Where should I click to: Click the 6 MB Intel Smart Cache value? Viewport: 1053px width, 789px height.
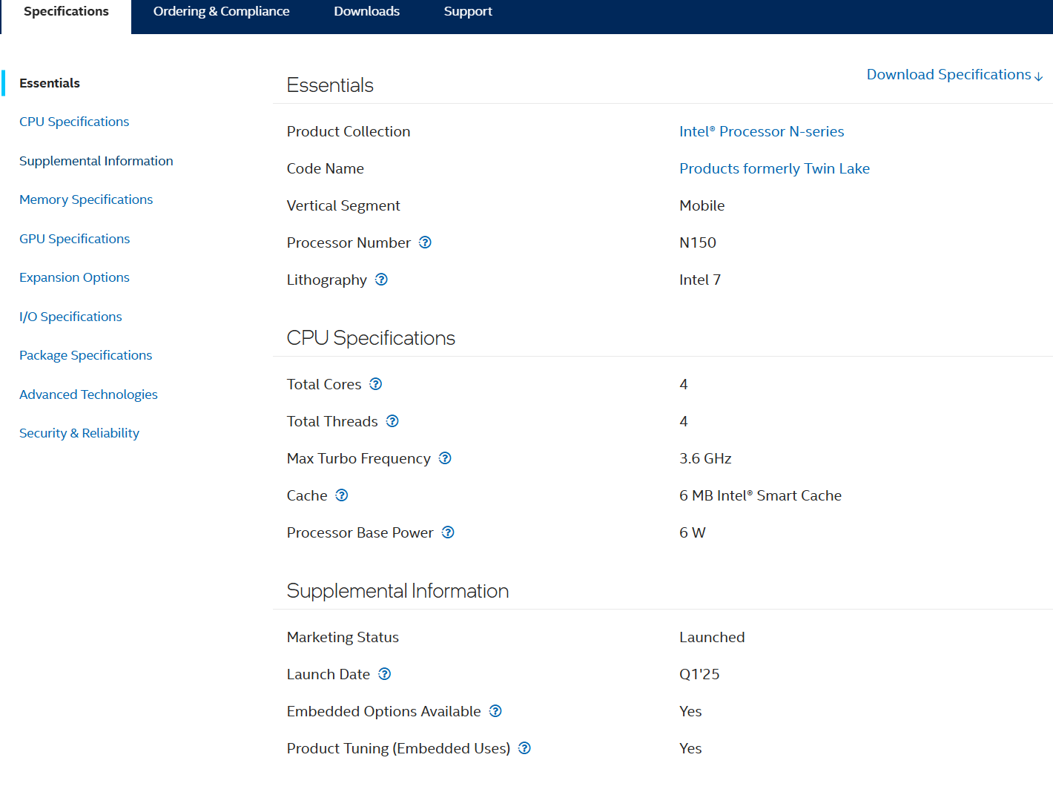pyautogui.click(x=760, y=495)
